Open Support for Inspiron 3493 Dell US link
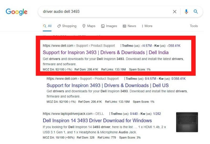210x144 pixels. 108,85
